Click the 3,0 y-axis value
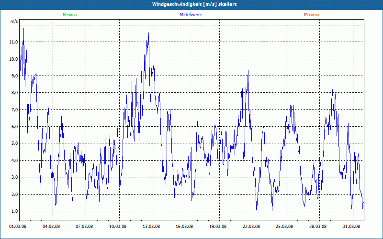 15,177
